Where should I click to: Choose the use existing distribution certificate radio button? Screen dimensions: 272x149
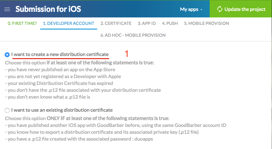tap(7, 110)
